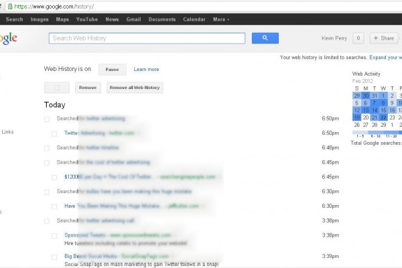This screenshot has width=402, height=268.
Task: Select calendar day 30 in Web Activity
Action: (x=366, y=96)
